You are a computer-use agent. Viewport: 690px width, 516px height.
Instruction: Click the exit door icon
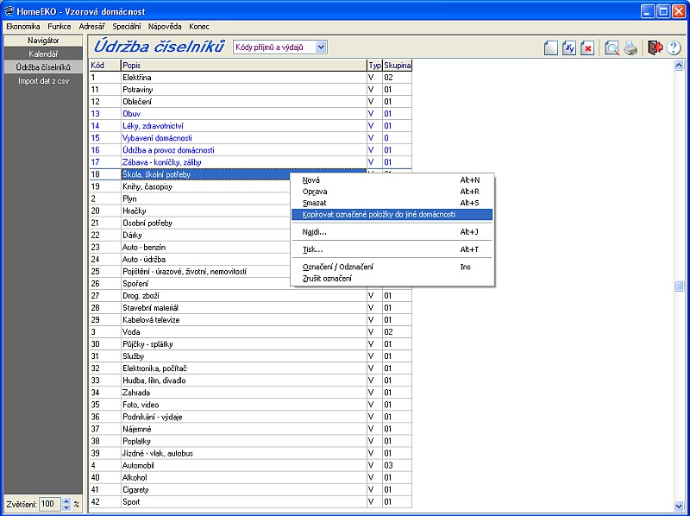655,48
